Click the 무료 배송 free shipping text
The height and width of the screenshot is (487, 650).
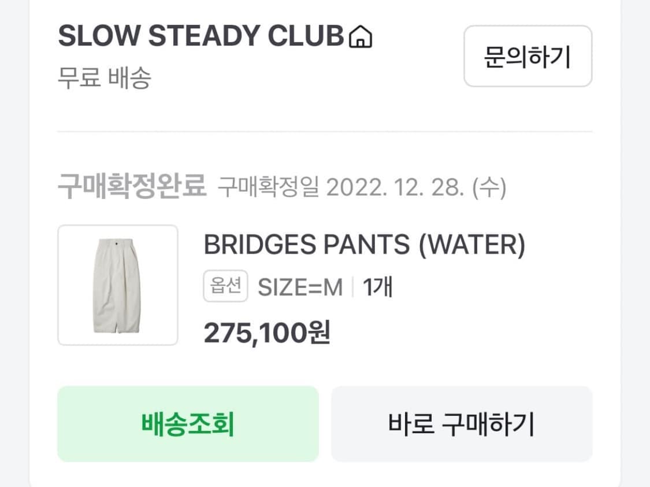click(104, 78)
